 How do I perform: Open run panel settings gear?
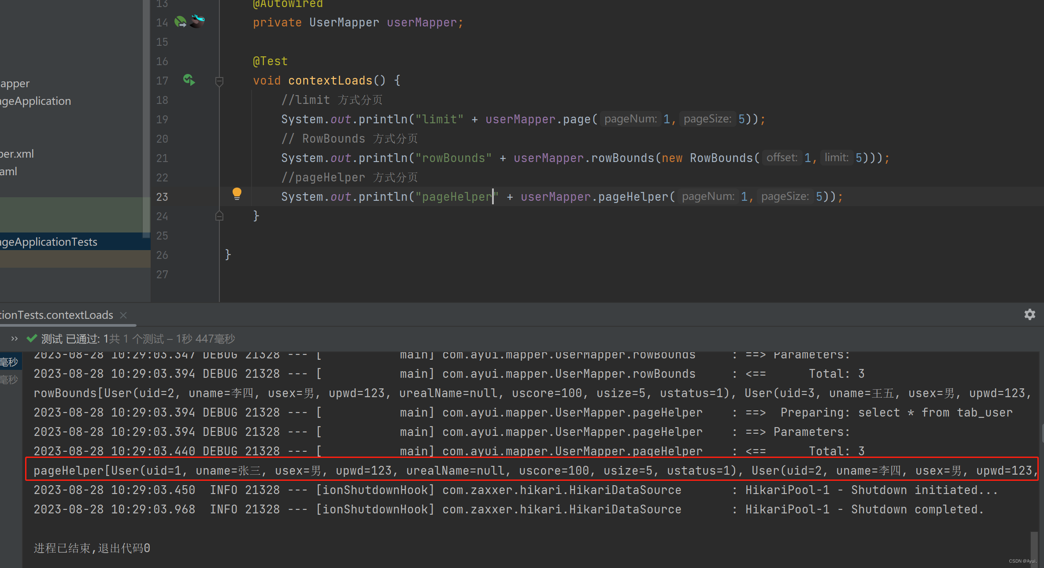[x=1029, y=314]
